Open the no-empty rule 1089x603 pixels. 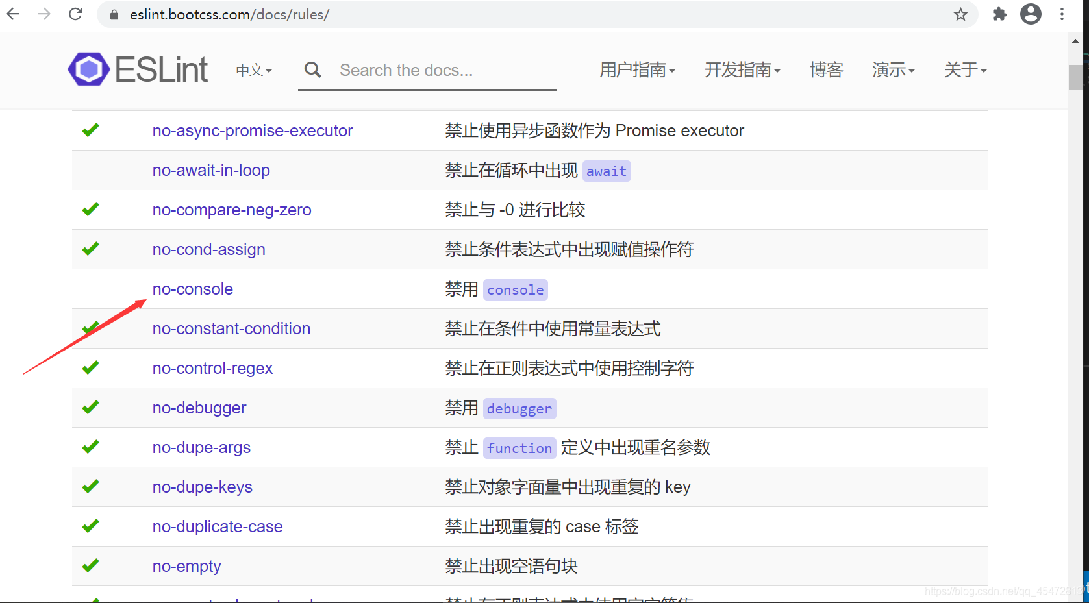[186, 566]
